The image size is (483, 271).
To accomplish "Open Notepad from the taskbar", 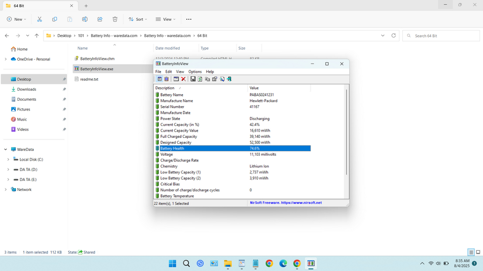I will click(256, 263).
